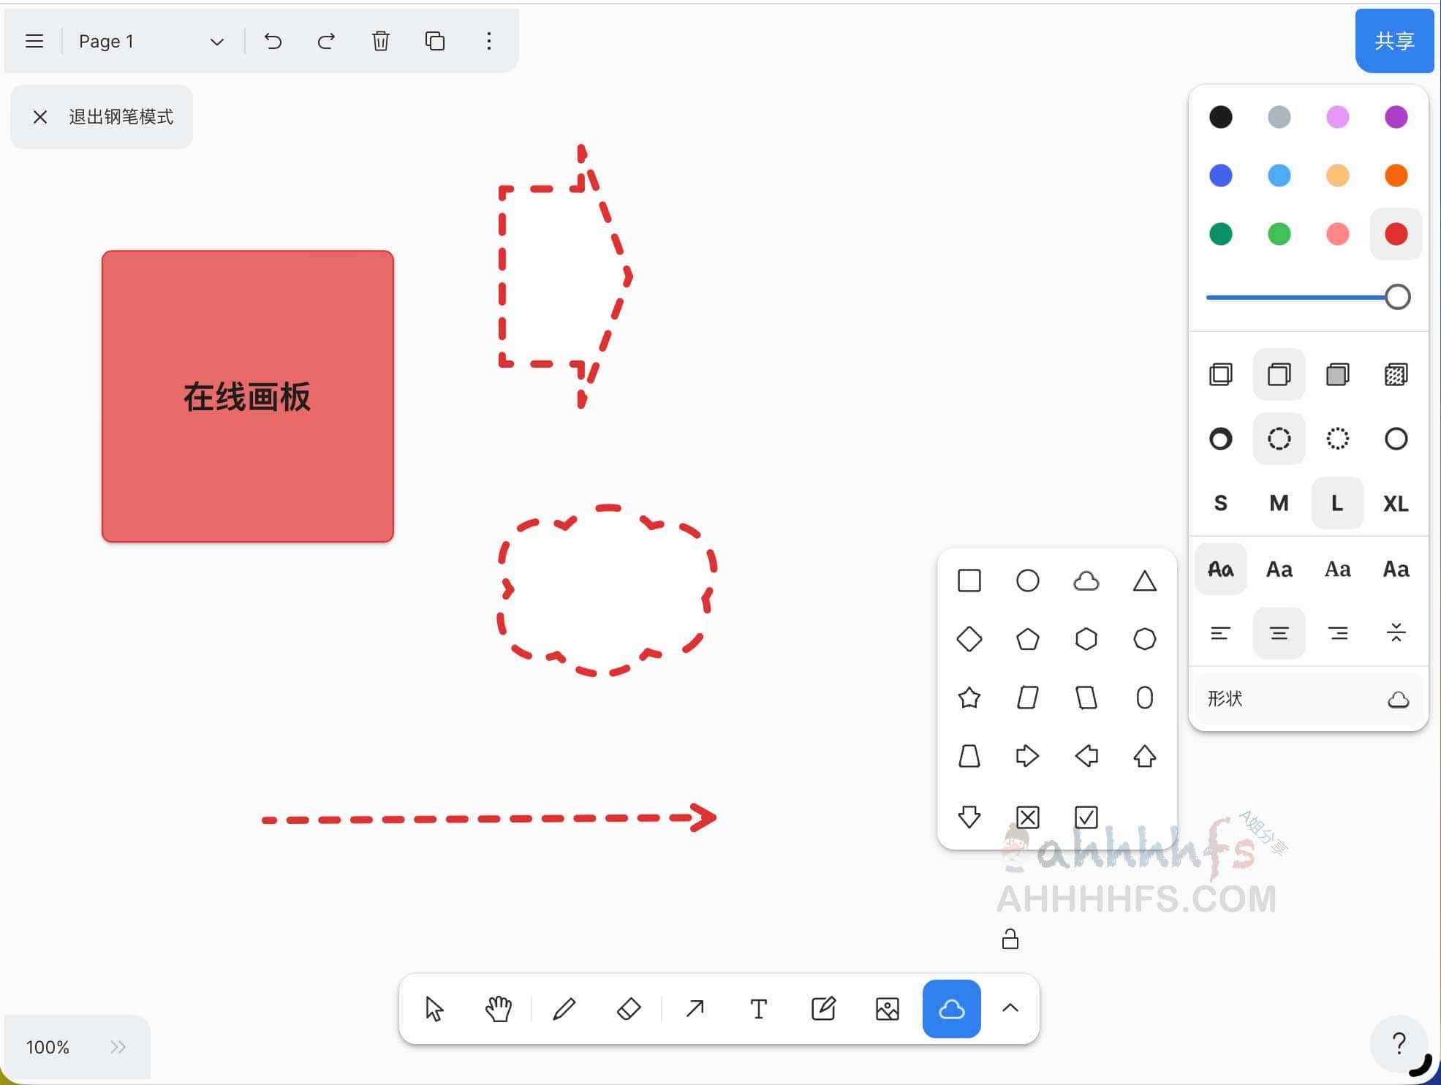
Task: Switch to right text alignment
Action: pos(1339,633)
